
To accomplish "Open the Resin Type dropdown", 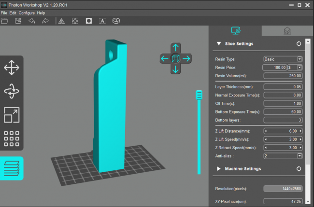I will 300,59.
